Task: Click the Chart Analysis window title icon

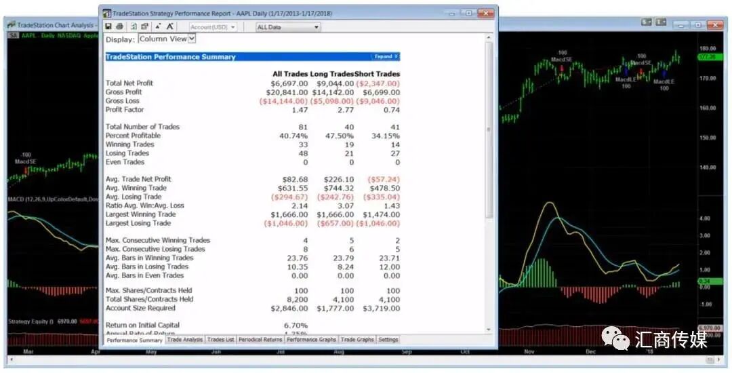Action: click(x=12, y=24)
